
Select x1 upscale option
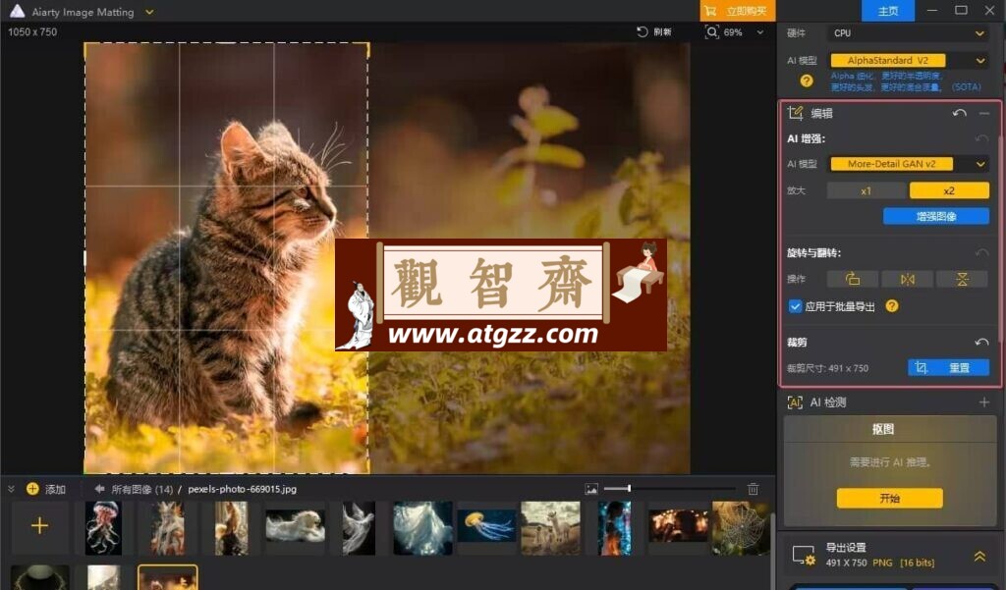[866, 190]
